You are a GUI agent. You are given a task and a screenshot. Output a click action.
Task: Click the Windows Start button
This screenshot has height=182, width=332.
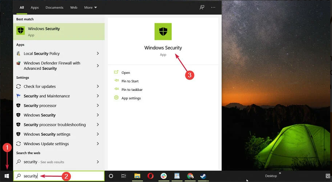[x=7, y=176]
